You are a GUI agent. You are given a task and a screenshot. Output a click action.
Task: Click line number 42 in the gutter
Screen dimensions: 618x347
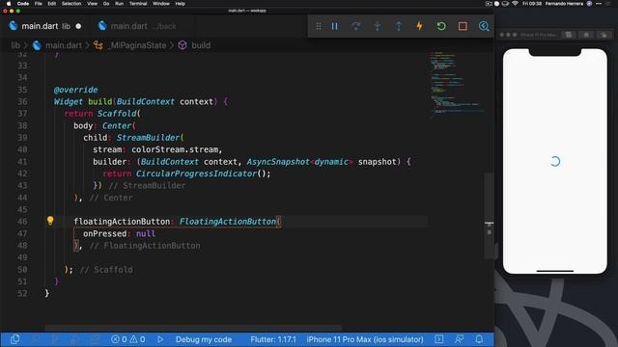coord(22,173)
